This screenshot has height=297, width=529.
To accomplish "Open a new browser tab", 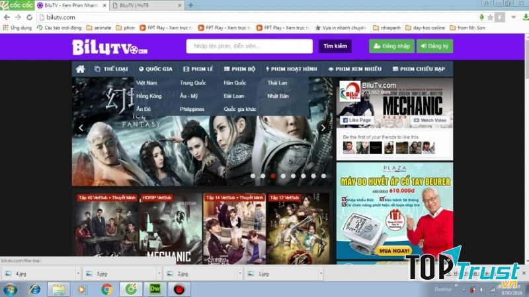I will click(x=190, y=5).
